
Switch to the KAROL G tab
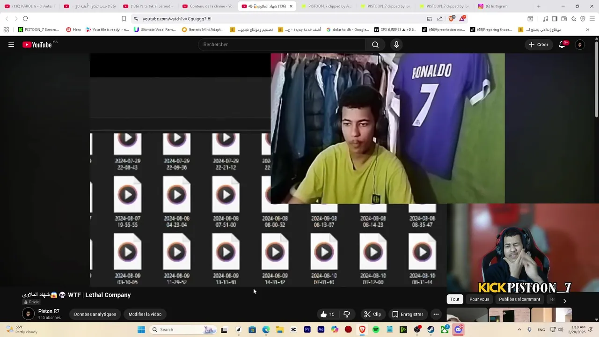pos(29,6)
